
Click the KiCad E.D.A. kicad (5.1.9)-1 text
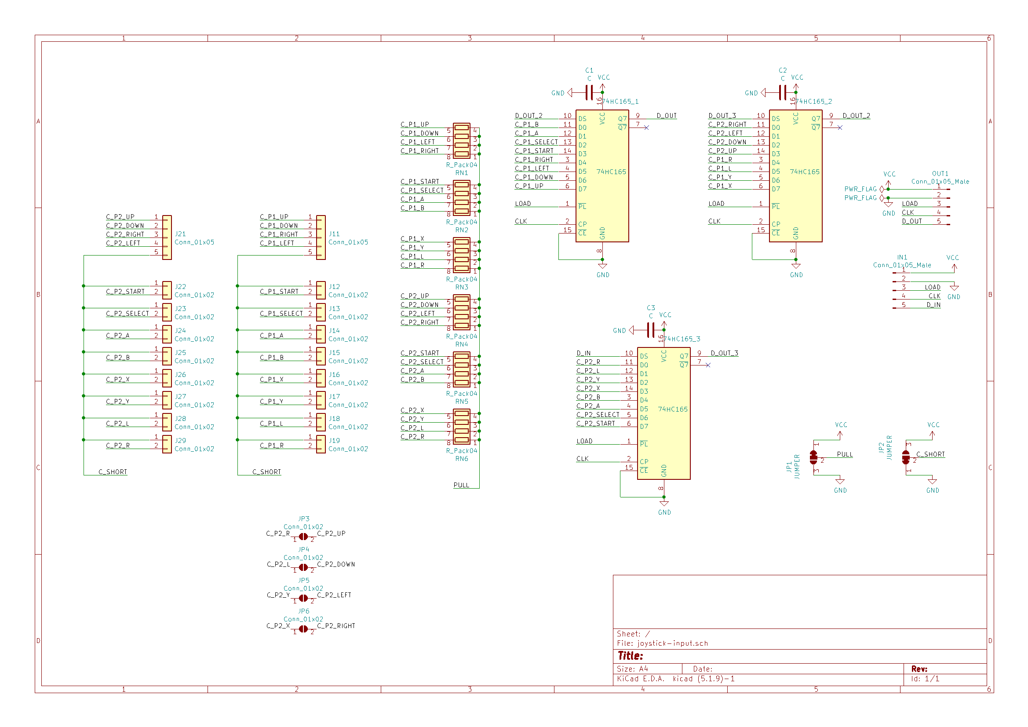(676, 679)
